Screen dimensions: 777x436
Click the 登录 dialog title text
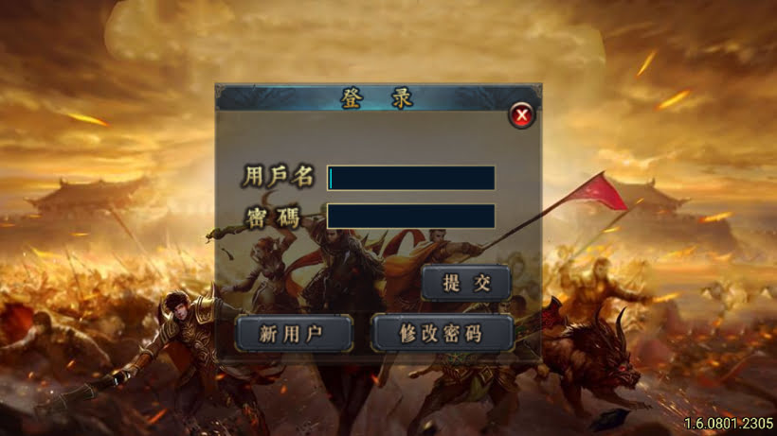coord(376,97)
